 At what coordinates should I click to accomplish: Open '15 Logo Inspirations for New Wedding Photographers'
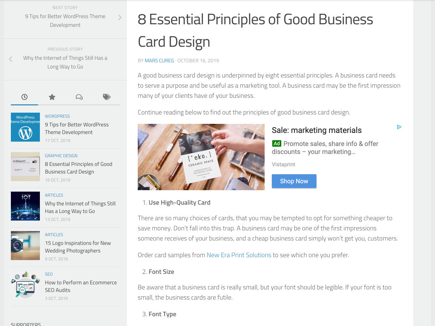tap(78, 247)
